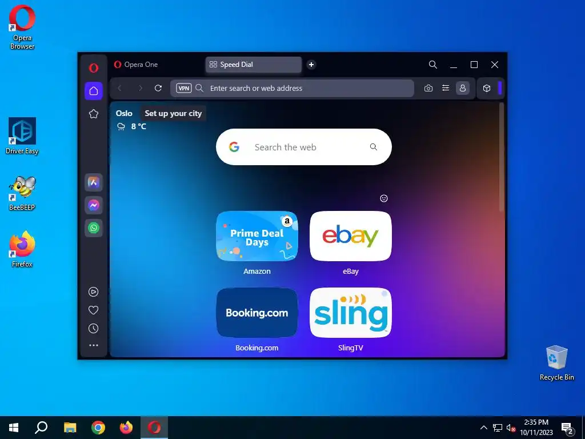Screen dimensions: 585x439
Task: Open the Booking.com speed dial tile
Action: [x=257, y=313]
